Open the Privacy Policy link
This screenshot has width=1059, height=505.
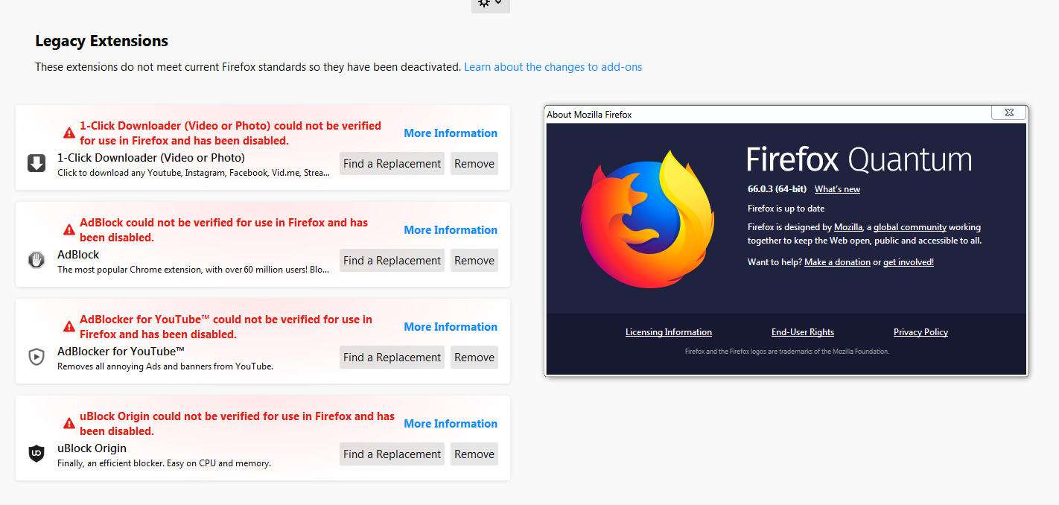[x=920, y=332]
